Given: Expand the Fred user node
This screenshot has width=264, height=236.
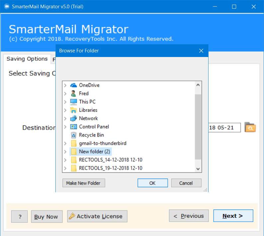Looking at the screenshot, I should click(x=65, y=93).
